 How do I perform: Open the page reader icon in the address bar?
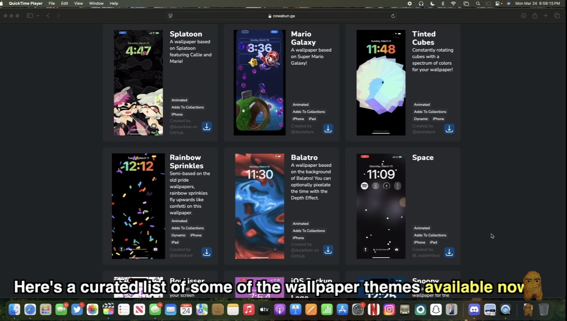pyautogui.click(x=170, y=16)
